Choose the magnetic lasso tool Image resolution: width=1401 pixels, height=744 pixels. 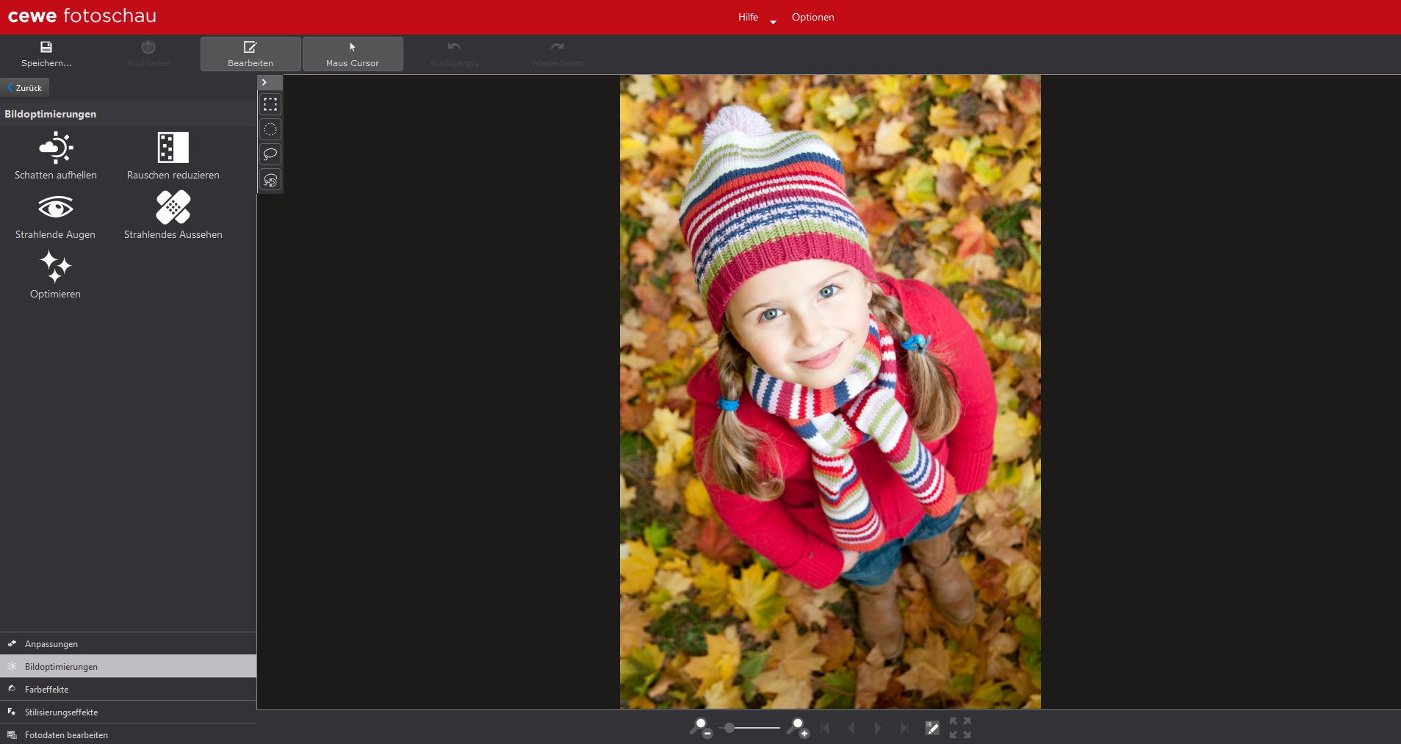pos(270,180)
